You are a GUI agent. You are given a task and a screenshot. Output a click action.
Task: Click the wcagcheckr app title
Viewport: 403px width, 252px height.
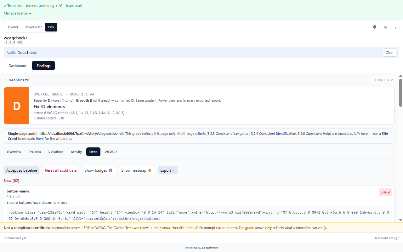click(x=15, y=38)
